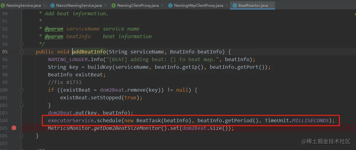Click the class icon on BeatReactor.java tab

pos(234,5)
